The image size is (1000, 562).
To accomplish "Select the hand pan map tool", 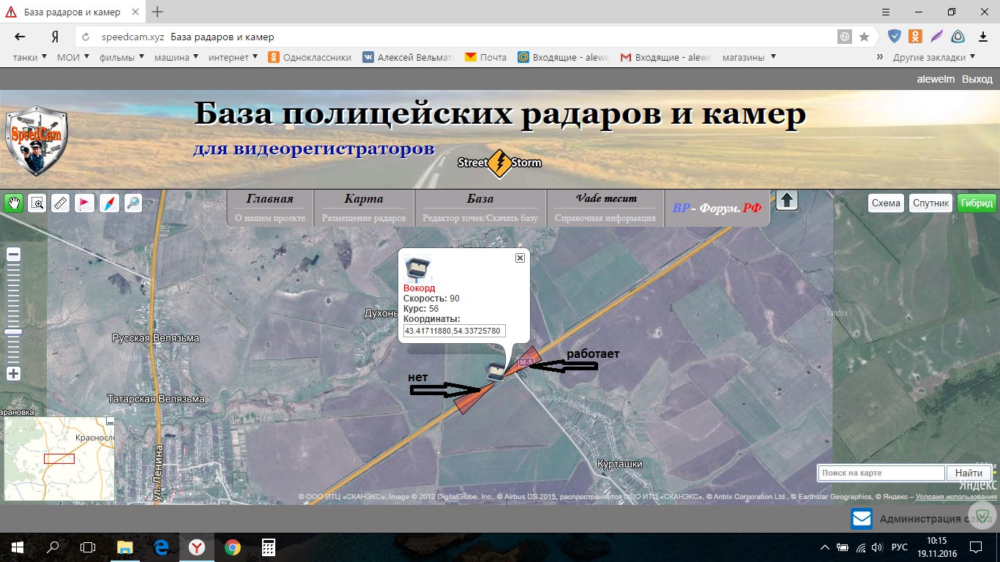I will tap(13, 203).
